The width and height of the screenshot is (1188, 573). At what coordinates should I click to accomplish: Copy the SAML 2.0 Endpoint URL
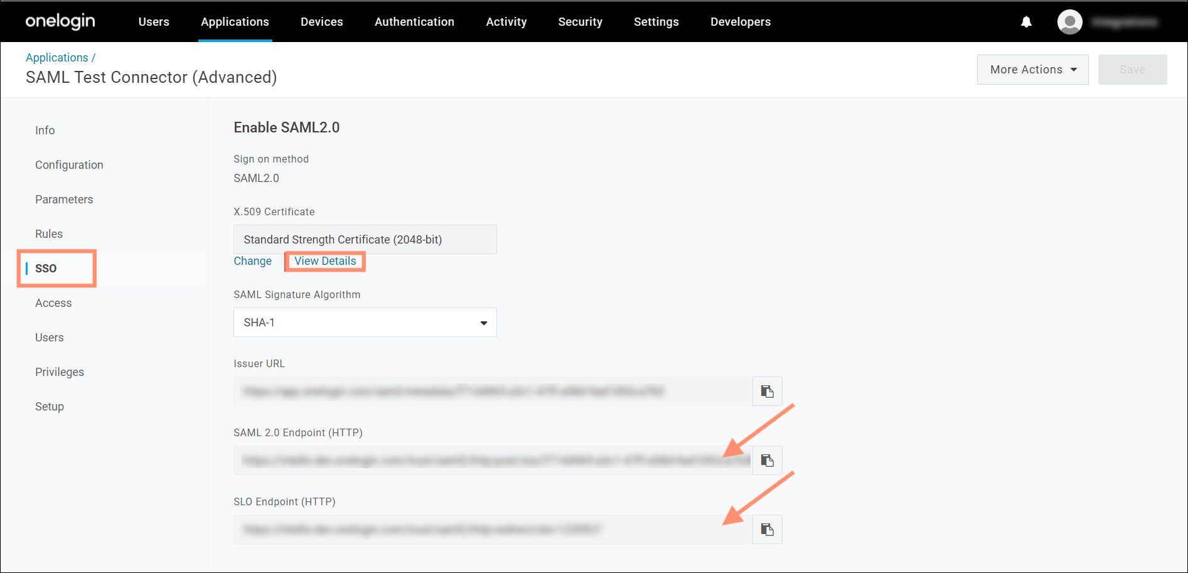pos(767,461)
